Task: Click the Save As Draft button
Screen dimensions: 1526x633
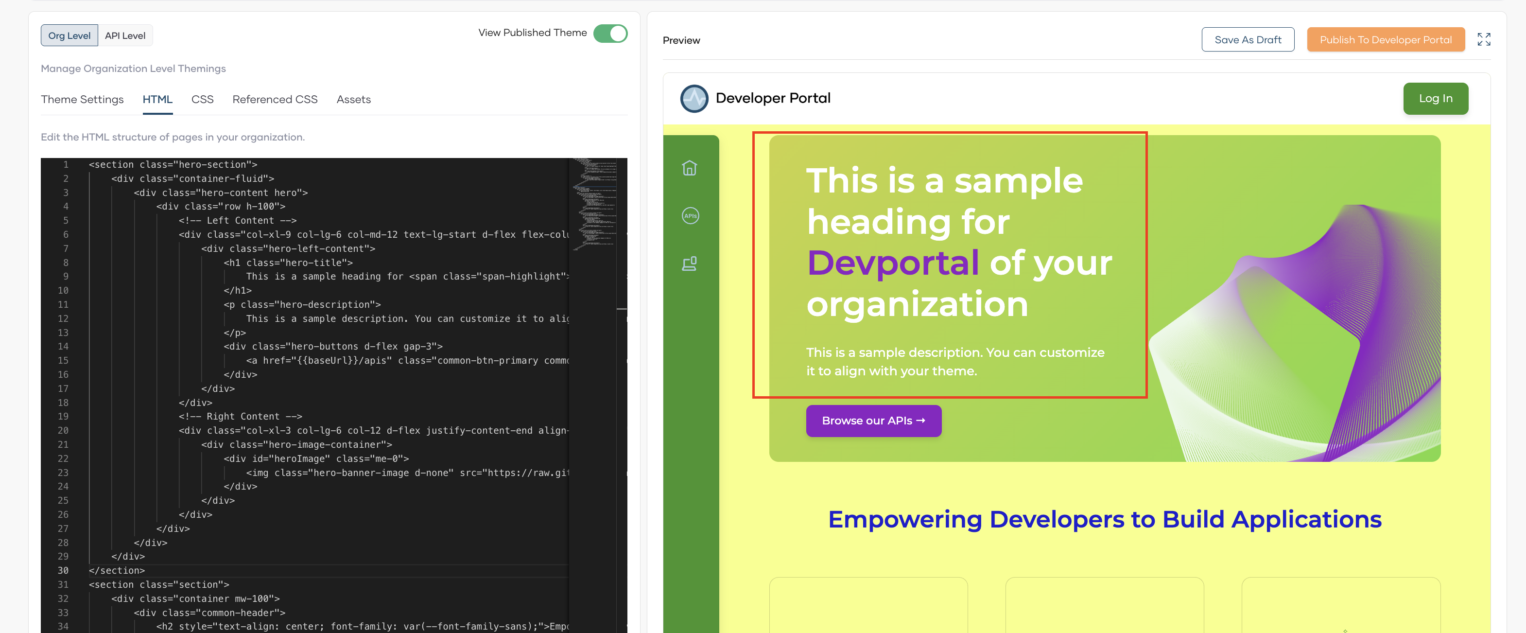Action: (x=1248, y=39)
